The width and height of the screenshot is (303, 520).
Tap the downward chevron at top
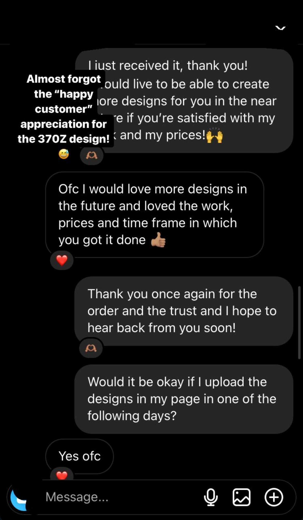tap(280, 28)
